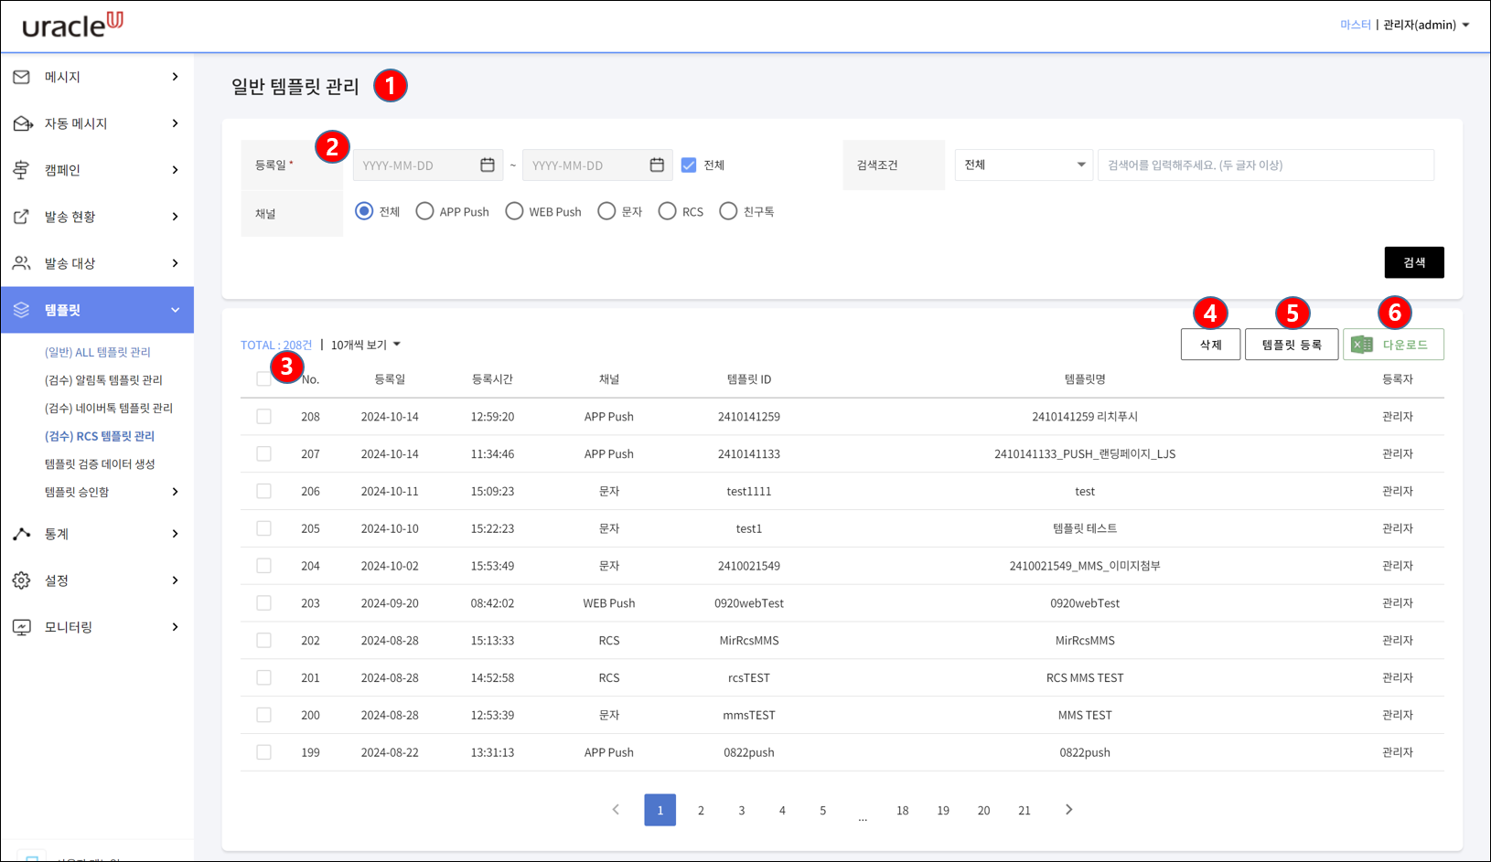The width and height of the screenshot is (1491, 862).
Task: Go to page 2
Action: click(x=701, y=810)
